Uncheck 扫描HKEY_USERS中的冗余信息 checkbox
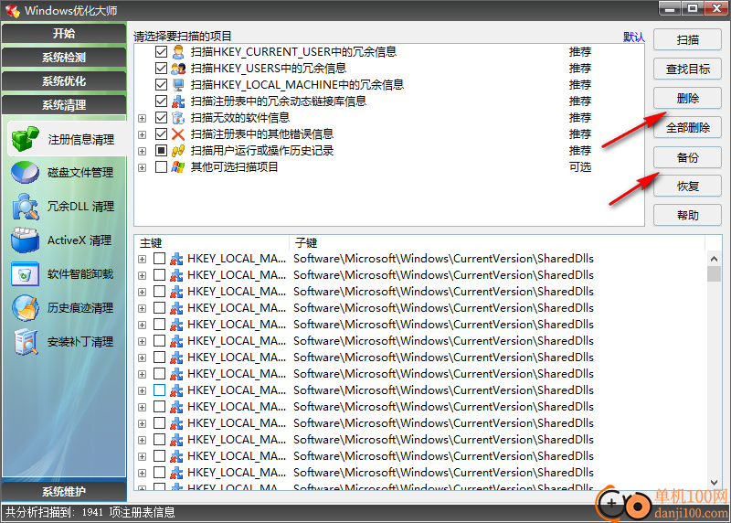Viewport: 731px width, 523px height. coord(161,69)
